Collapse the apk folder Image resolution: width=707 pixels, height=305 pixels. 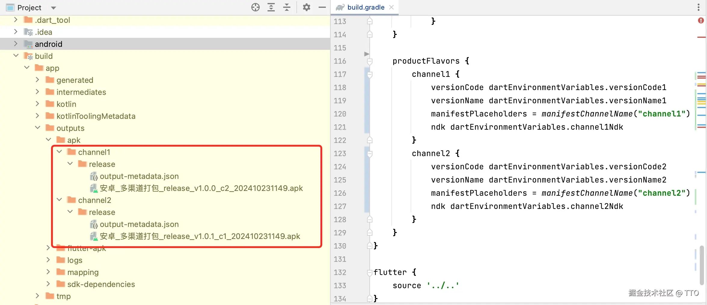(48, 140)
